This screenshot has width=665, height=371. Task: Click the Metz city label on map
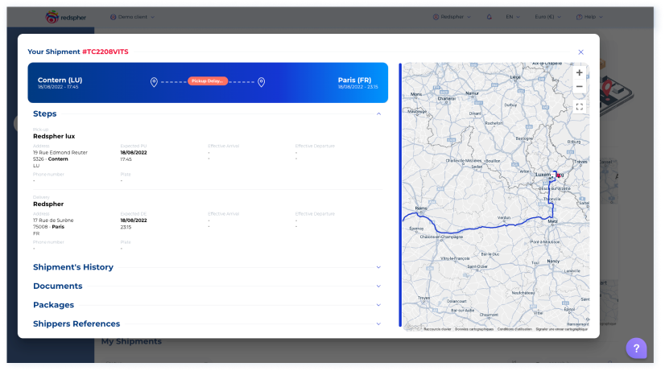(552, 221)
